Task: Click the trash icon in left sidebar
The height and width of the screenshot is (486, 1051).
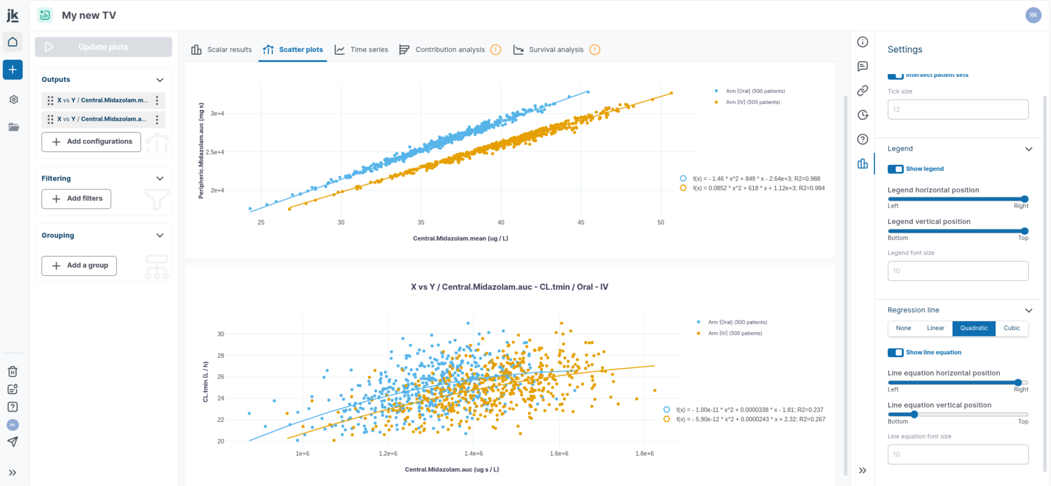Action: (x=13, y=371)
